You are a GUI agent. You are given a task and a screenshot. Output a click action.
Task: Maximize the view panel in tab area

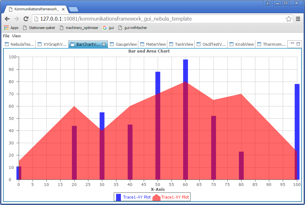(298, 44)
